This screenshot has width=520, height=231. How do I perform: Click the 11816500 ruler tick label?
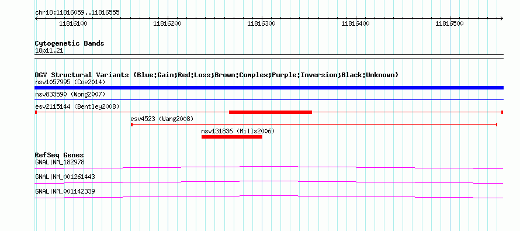click(450, 23)
